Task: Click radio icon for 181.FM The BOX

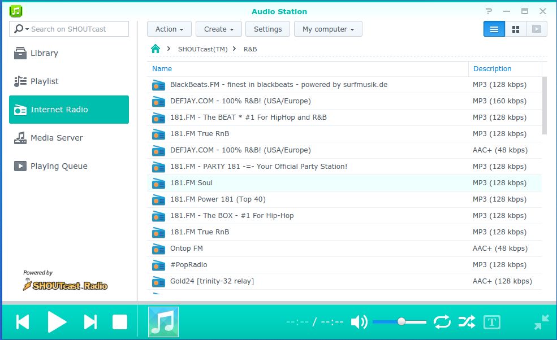Action: (x=158, y=216)
